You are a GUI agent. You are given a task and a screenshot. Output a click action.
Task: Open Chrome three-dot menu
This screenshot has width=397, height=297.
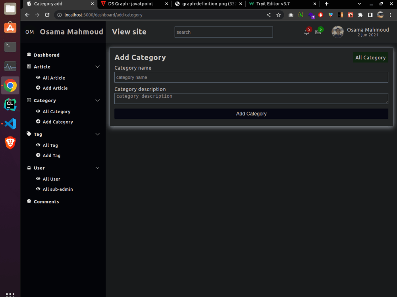(x=390, y=15)
